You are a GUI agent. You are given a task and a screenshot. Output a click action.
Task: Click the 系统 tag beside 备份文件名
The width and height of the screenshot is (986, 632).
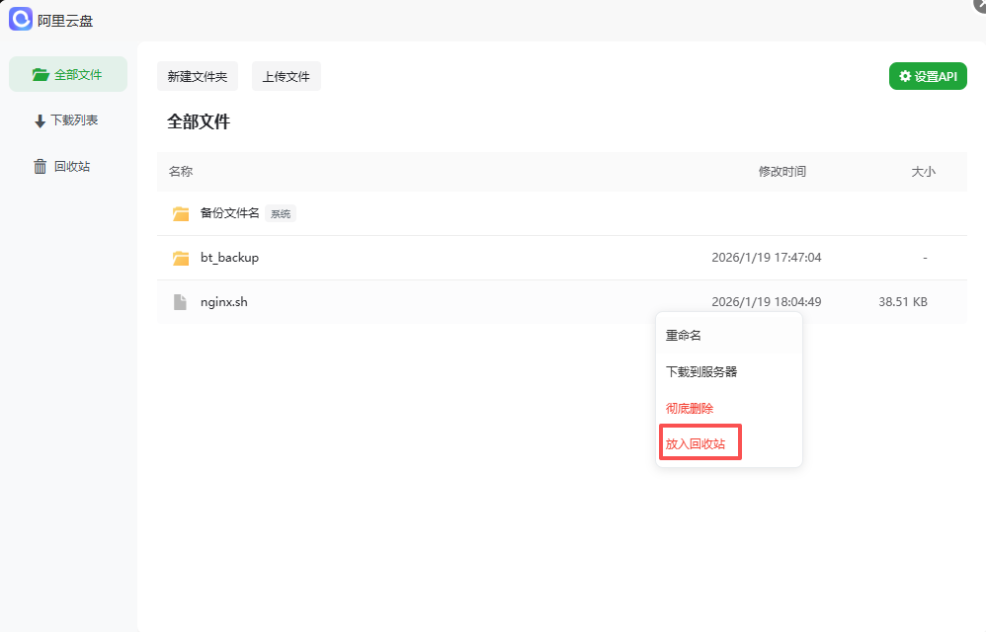coord(280,212)
